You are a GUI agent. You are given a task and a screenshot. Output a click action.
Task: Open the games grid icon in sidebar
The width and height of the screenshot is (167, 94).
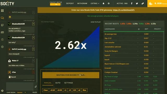[x=2, y=10]
